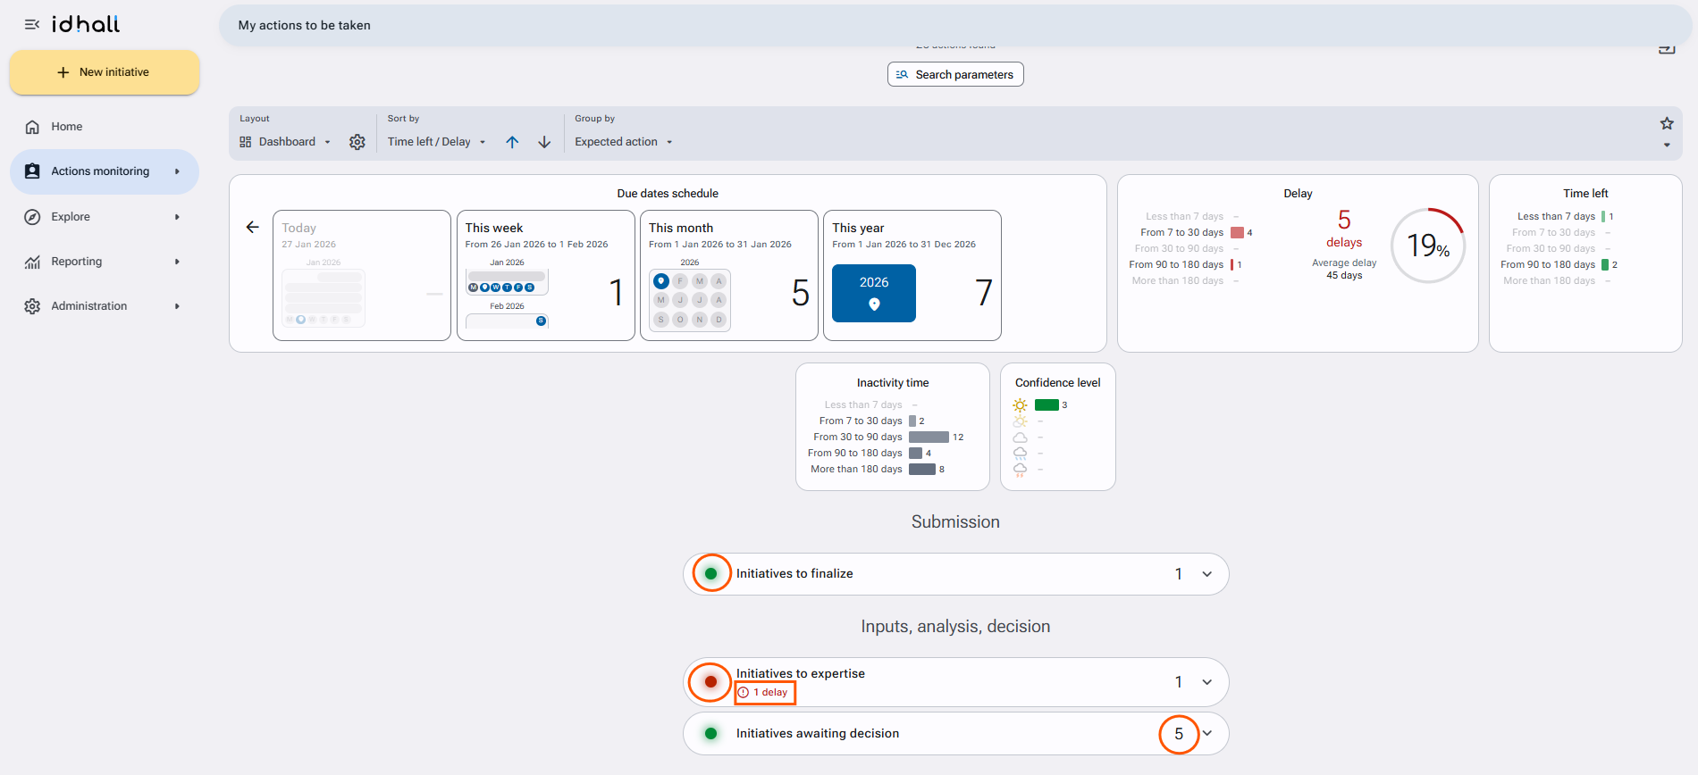
Task: Click the count 5 for awaiting decision
Action: 1179,734
